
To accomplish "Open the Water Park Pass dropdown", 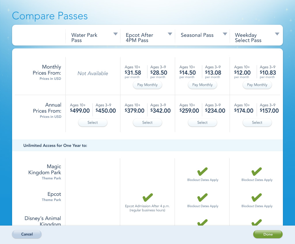I will 116,34.
